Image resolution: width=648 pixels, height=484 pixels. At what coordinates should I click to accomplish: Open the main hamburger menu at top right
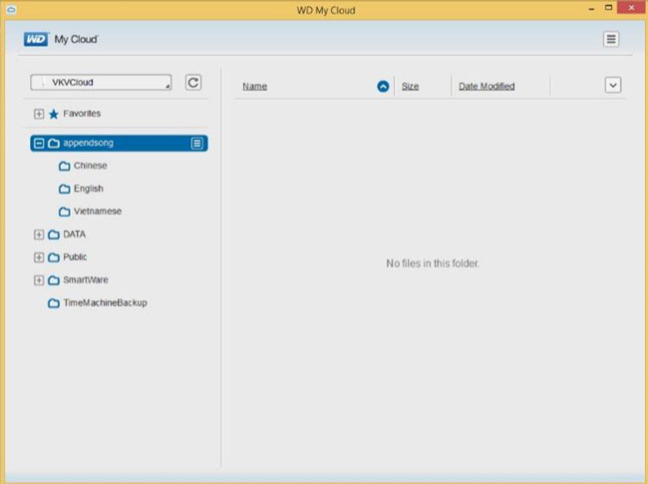(611, 39)
